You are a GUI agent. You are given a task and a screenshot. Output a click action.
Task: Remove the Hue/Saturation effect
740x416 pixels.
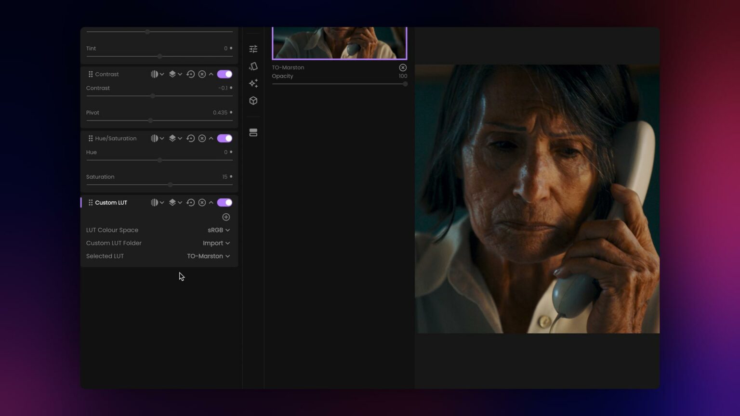pos(202,138)
